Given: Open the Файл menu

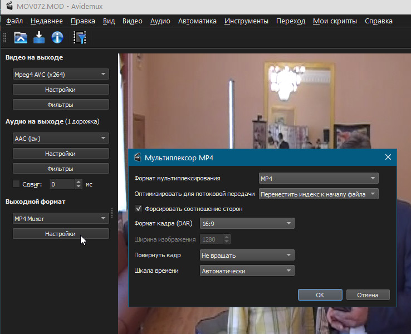Looking at the screenshot, I should 14,21.
